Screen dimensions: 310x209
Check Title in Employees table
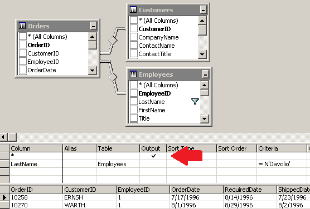tap(134, 118)
